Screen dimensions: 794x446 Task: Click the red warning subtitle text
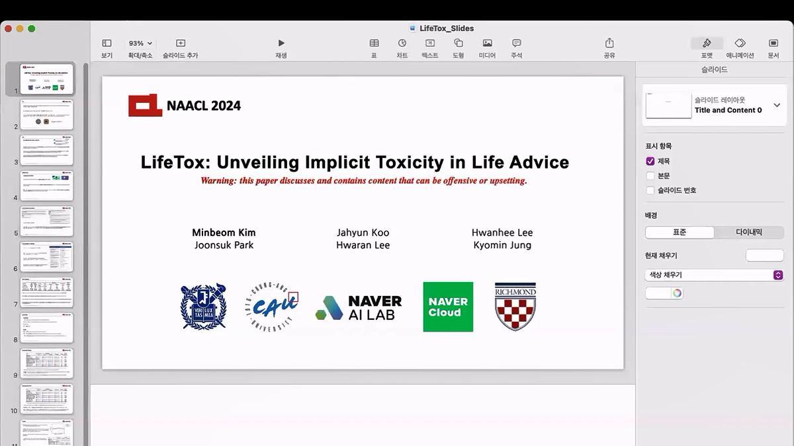(x=364, y=180)
